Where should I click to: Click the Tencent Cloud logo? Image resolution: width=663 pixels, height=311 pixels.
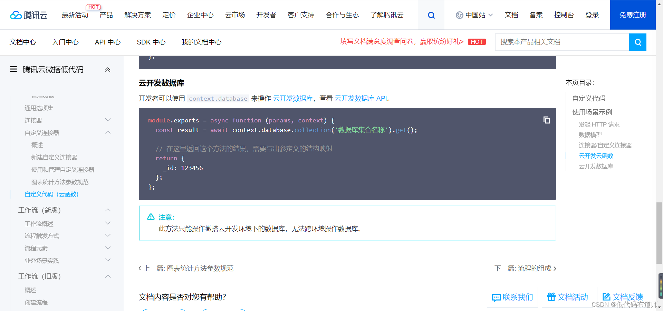click(x=29, y=15)
